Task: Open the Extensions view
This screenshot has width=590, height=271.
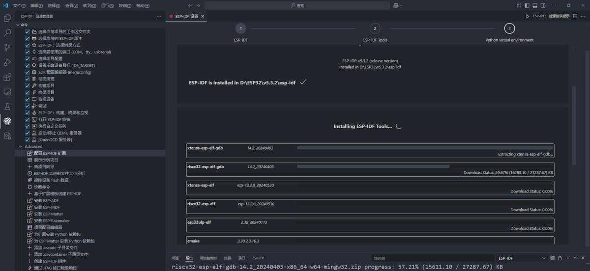Action: 7,77
